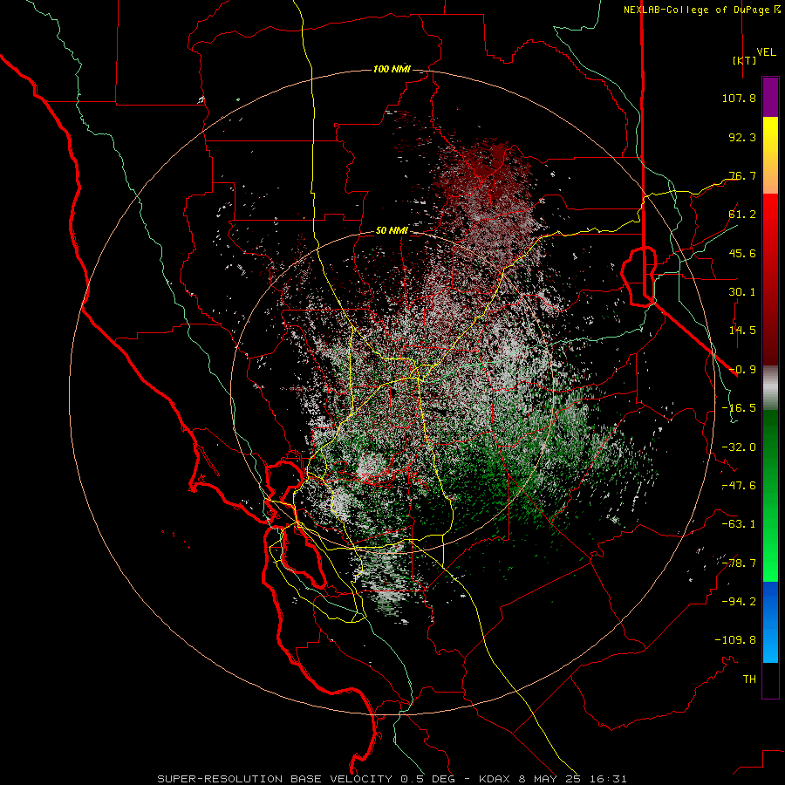The image size is (785, 785).
Task: Click the 92.3 velocity scale value
Action: point(742,137)
